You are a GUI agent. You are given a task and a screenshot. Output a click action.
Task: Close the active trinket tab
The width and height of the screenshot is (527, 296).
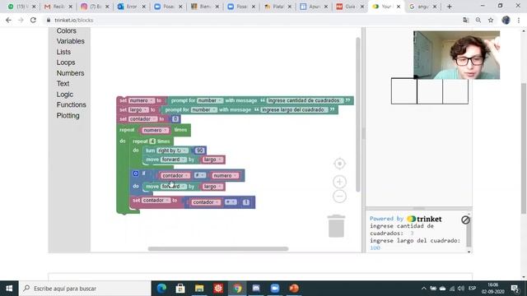[399, 7]
